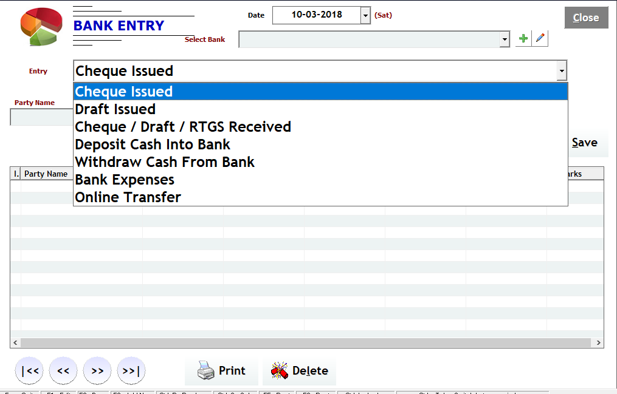Click the Date label
Image resolution: width=617 pixels, height=394 pixels.
(x=256, y=15)
